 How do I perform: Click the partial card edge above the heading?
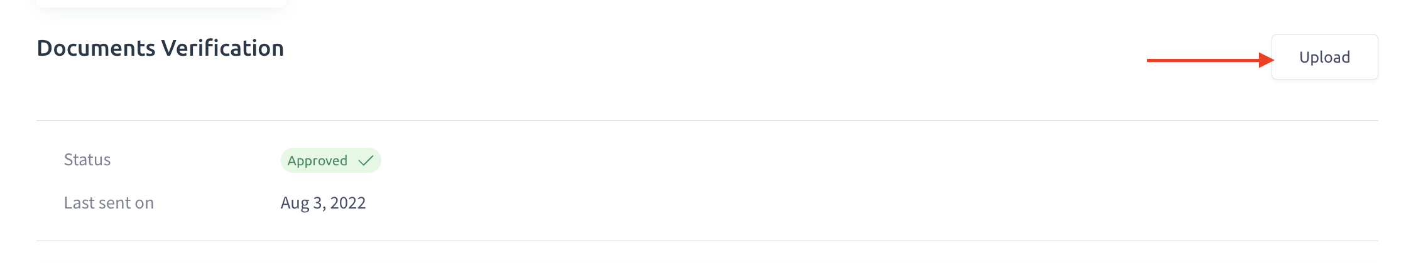tap(161, 4)
